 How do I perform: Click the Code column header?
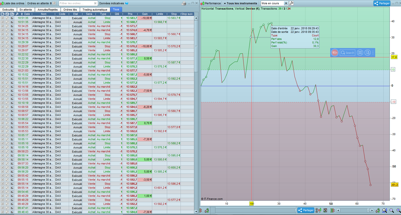[62, 14]
